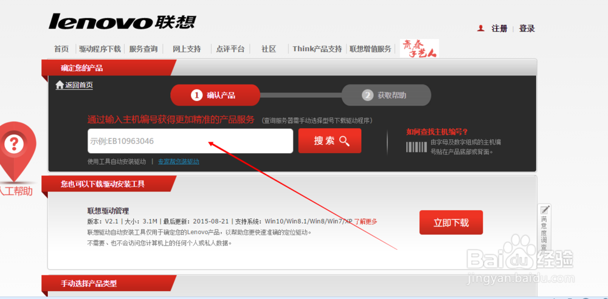Click 了解更多 link
This screenshot has width=608, height=299.
point(365,221)
